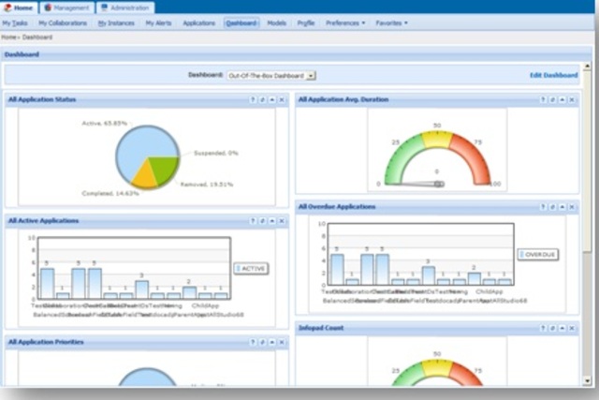Open help for All Application Priorities panel
The width and height of the screenshot is (599, 400).
(253, 342)
